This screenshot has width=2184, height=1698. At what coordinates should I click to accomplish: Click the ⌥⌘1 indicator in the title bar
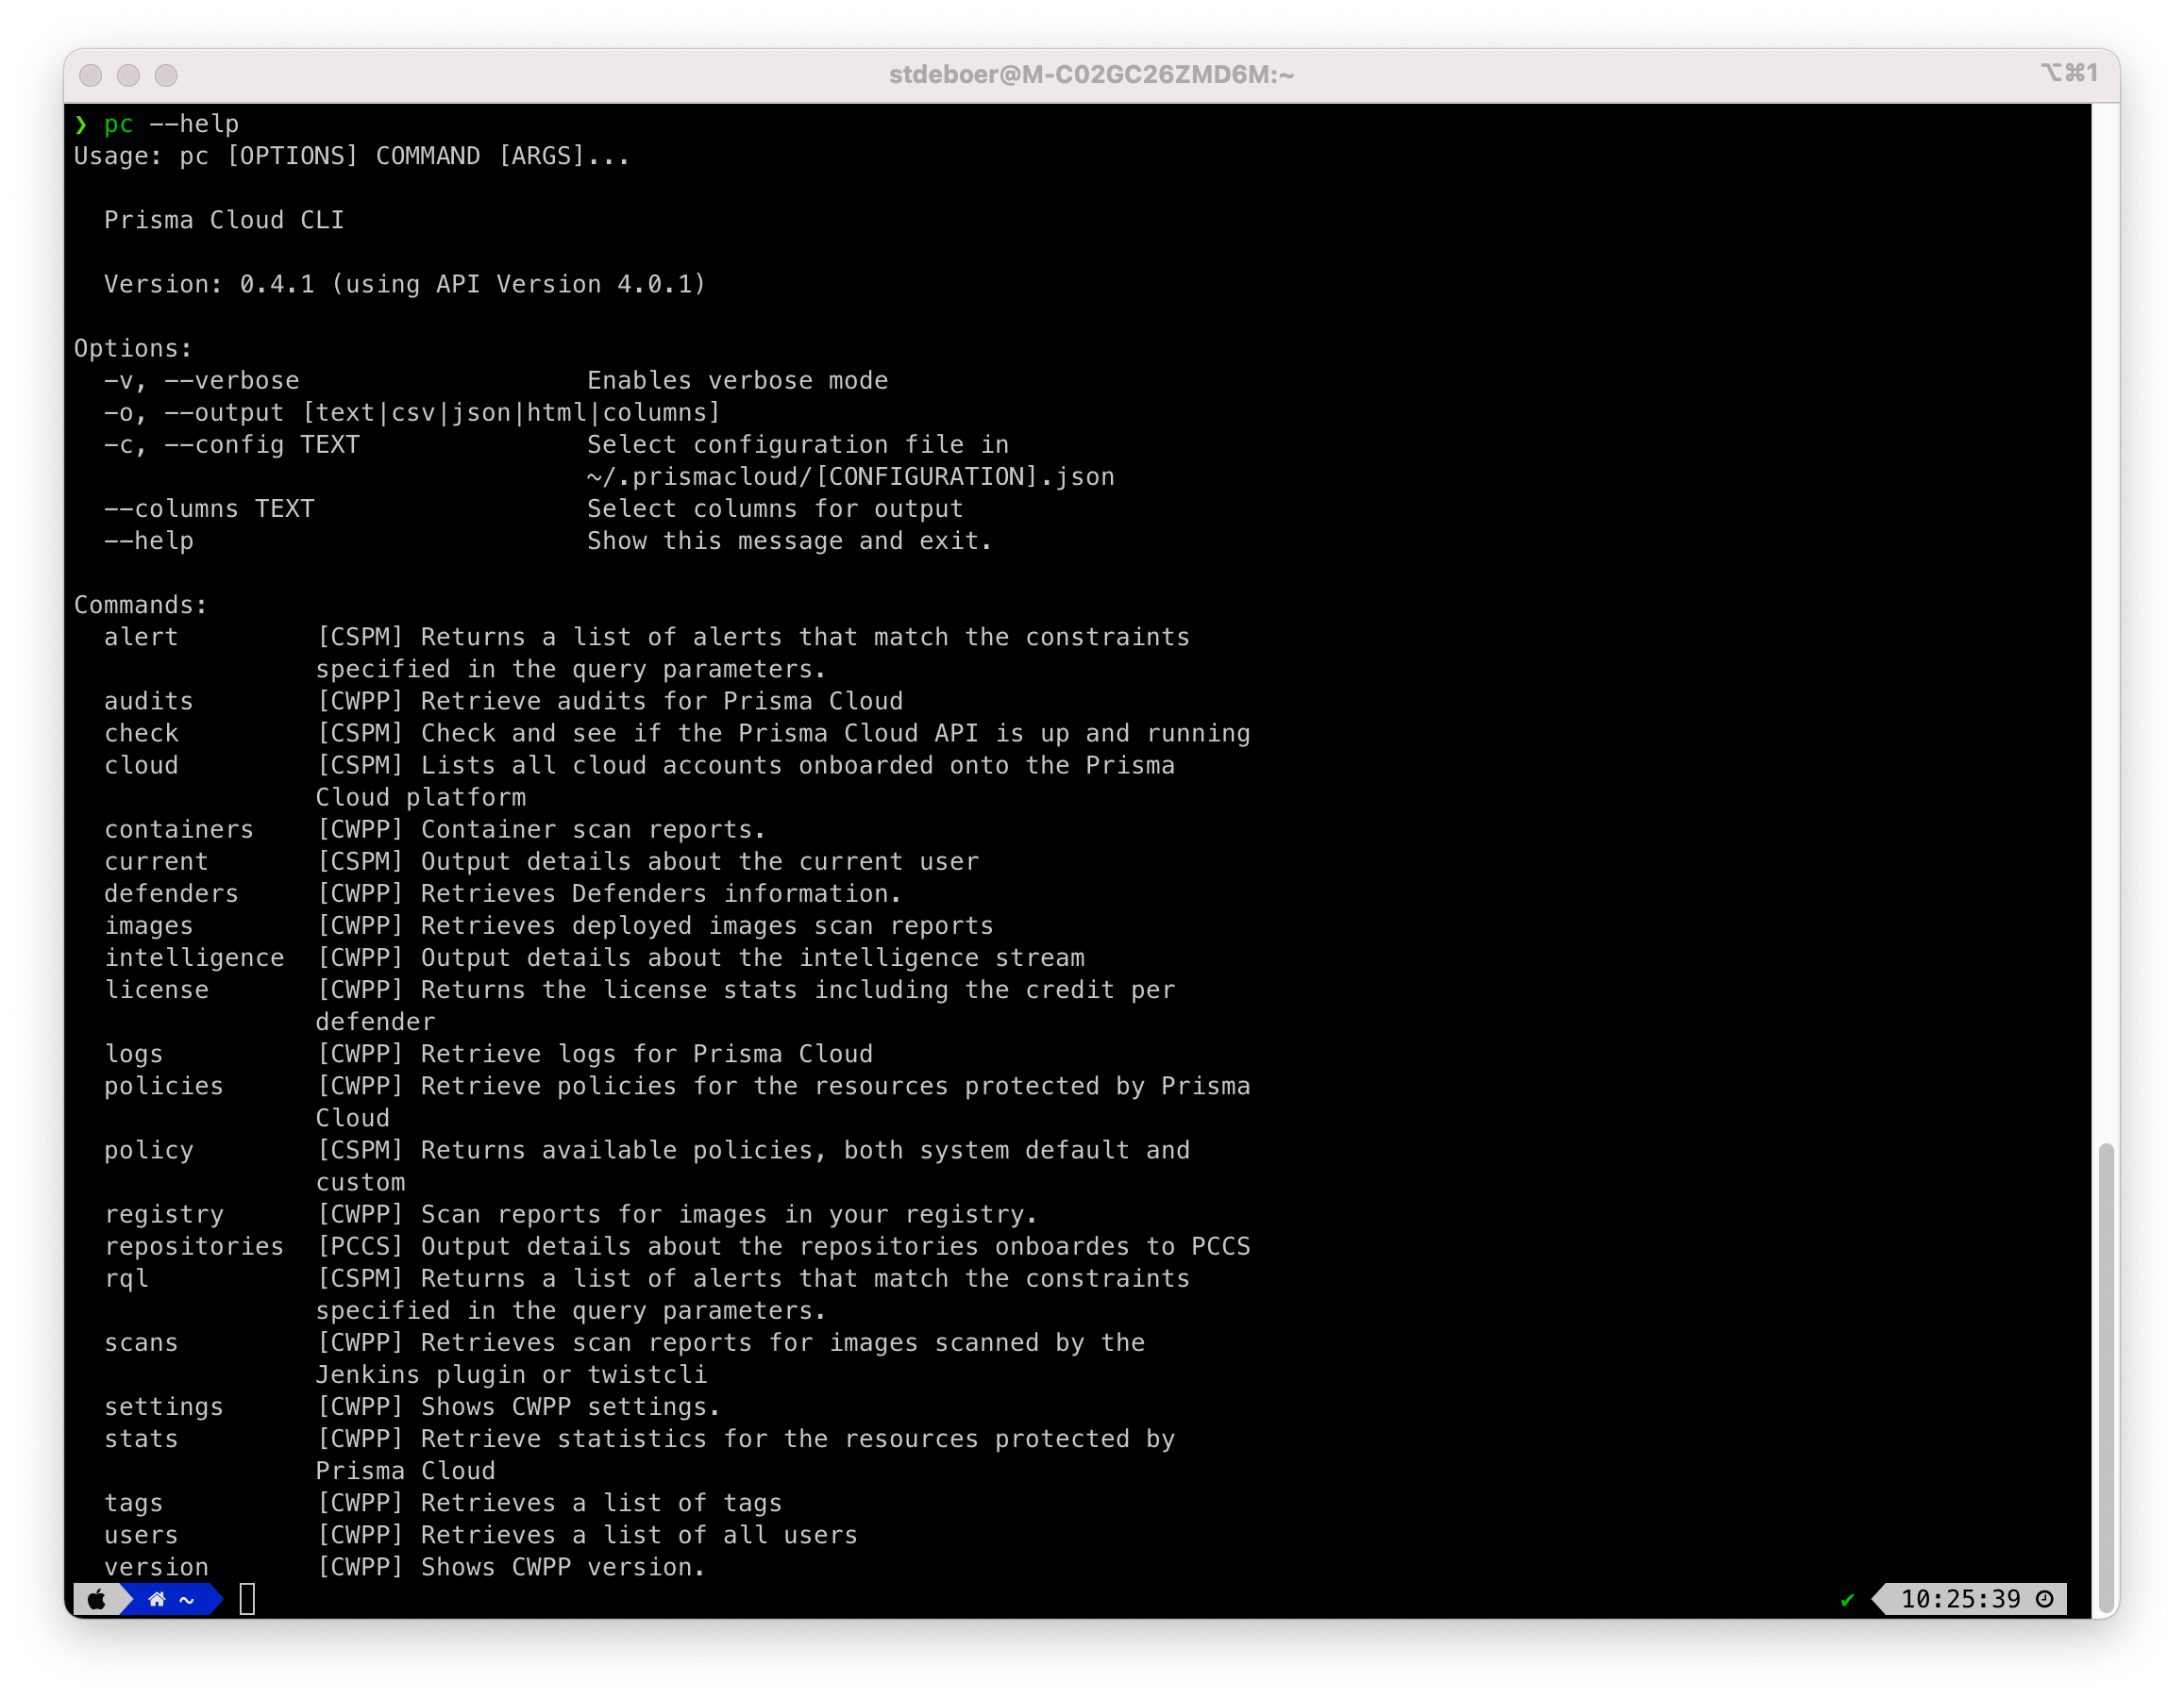[x=2070, y=73]
